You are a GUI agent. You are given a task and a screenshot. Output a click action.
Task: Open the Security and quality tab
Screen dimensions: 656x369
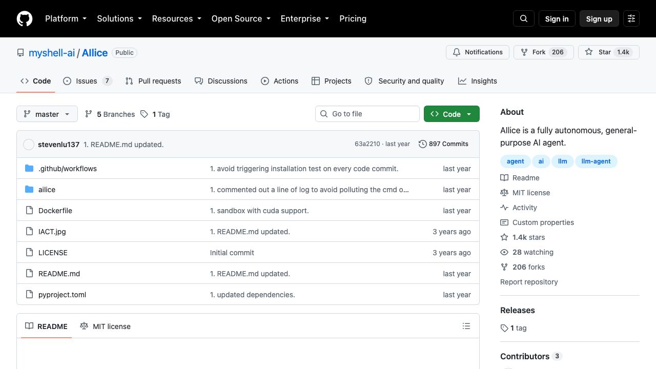[404, 81]
